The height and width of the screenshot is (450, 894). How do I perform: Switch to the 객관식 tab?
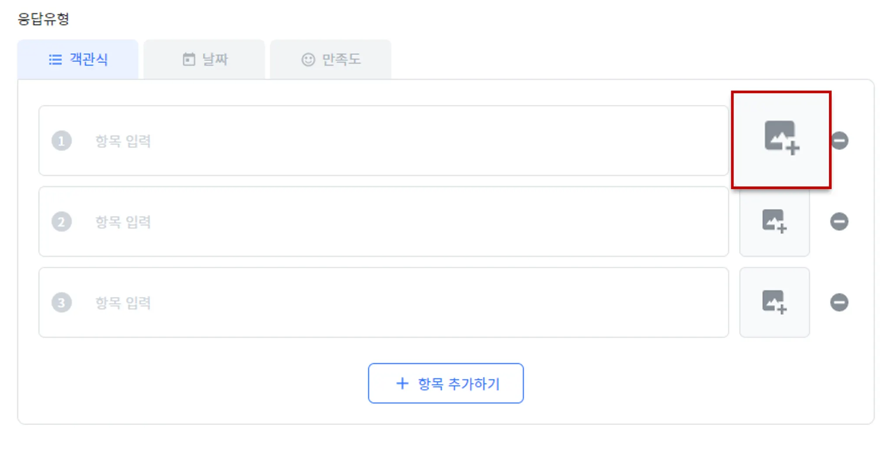[x=78, y=59]
